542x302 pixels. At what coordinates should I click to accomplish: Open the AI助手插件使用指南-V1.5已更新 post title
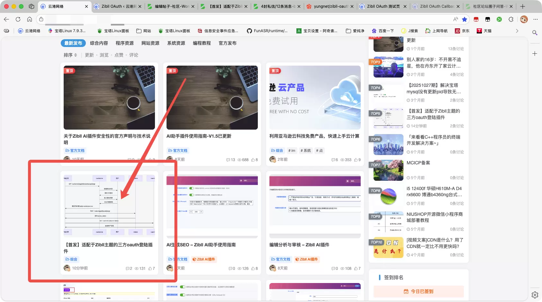199,136
